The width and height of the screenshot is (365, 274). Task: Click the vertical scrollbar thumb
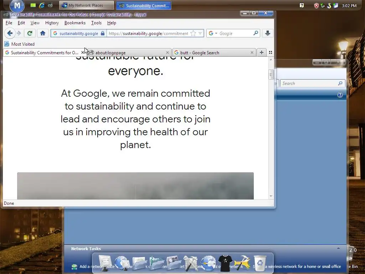271,75
